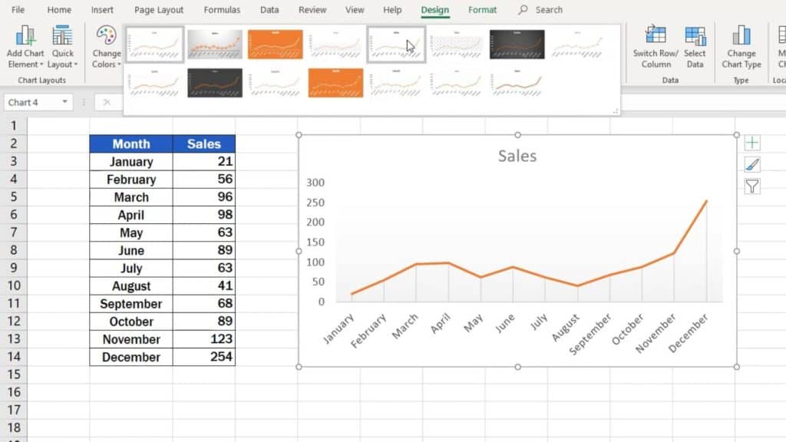This screenshot has height=442, width=786.
Task: Open the File tab
Action: (18, 9)
